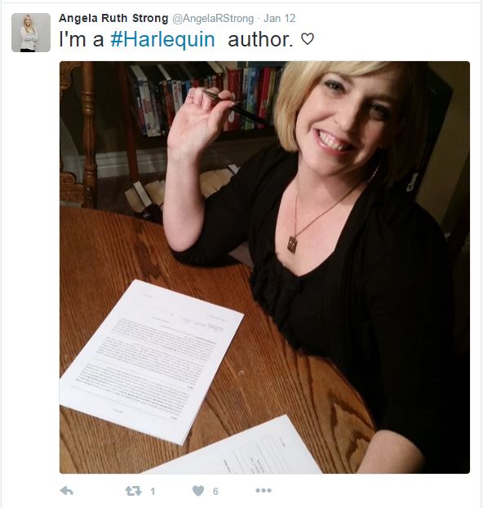Click the like count of 6
The height and width of the screenshot is (508, 483).
[x=215, y=492]
